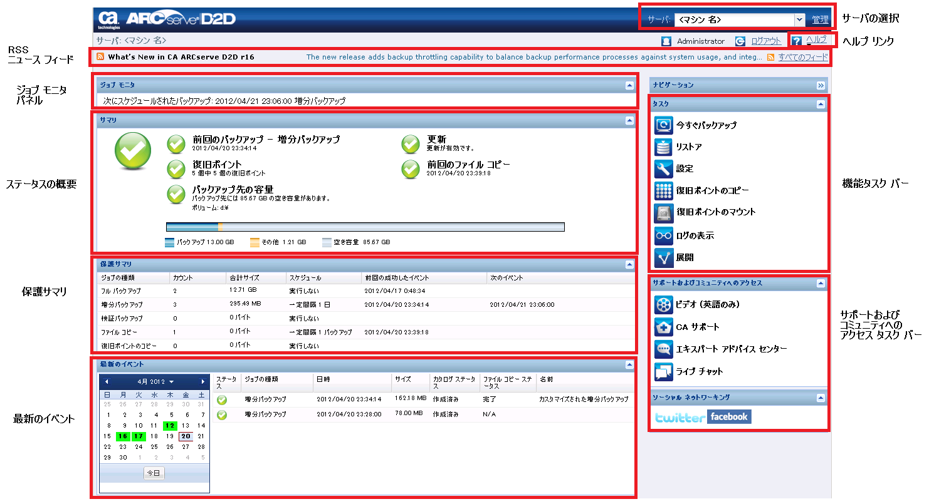Select the 今すぐバックアップ (Backup Now) icon
Image resolution: width=929 pixels, height=504 pixels.
pyautogui.click(x=664, y=125)
